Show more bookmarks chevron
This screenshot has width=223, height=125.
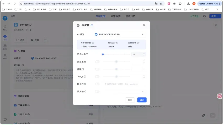tap(217, 9)
